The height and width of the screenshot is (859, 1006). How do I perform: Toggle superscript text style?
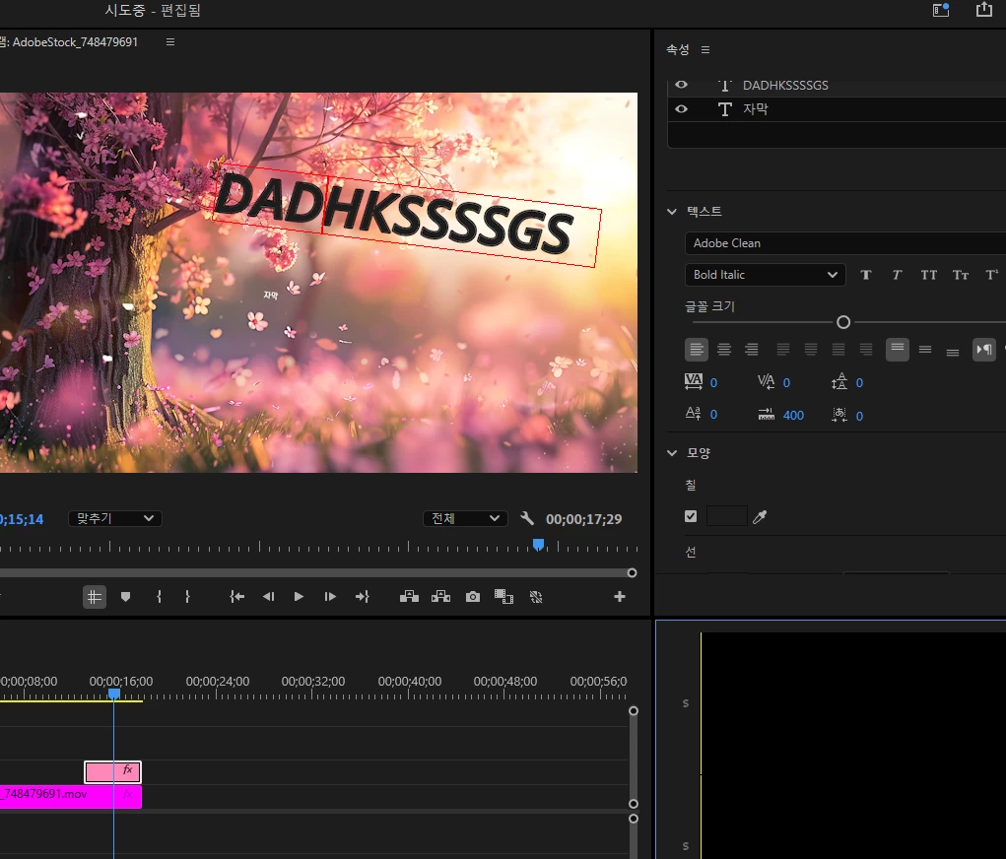[x=992, y=275]
